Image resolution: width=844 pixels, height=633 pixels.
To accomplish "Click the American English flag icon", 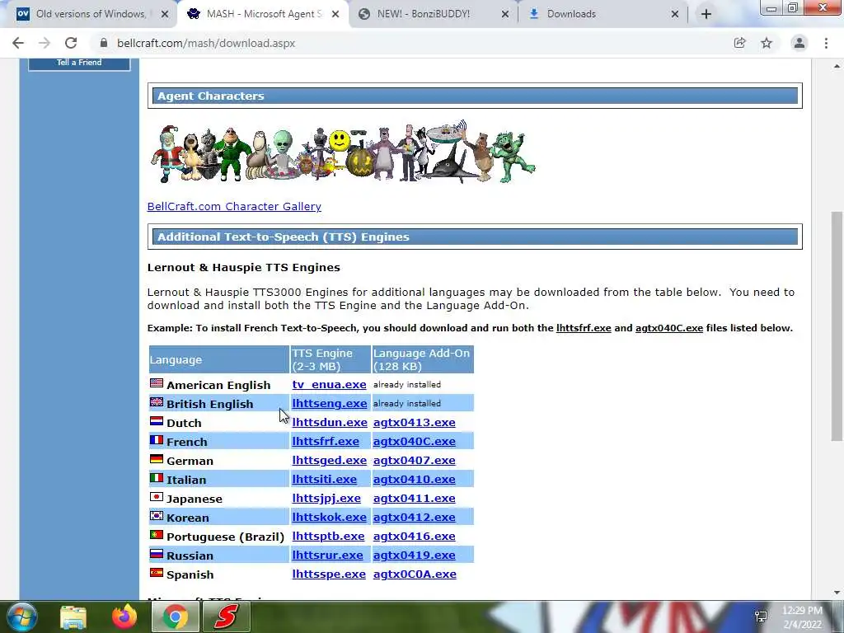I will pyautogui.click(x=157, y=383).
